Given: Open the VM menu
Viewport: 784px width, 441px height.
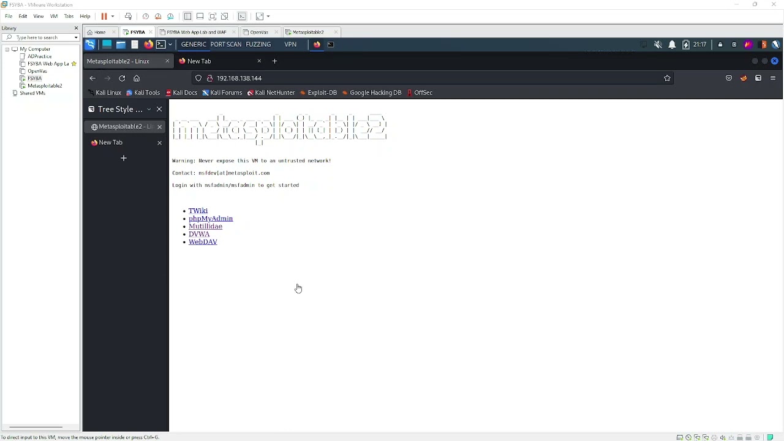Looking at the screenshot, I should coord(54,17).
